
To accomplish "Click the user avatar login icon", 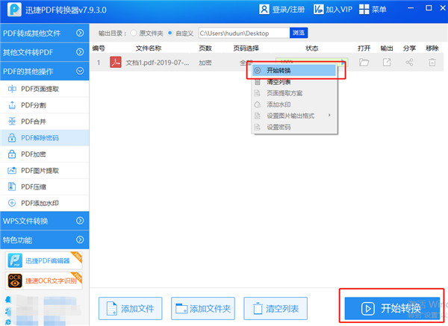I will (264, 10).
